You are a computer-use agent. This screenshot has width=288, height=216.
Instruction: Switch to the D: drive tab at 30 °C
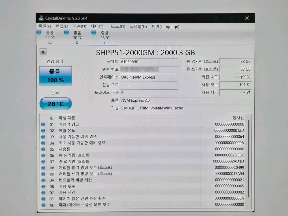77,38
